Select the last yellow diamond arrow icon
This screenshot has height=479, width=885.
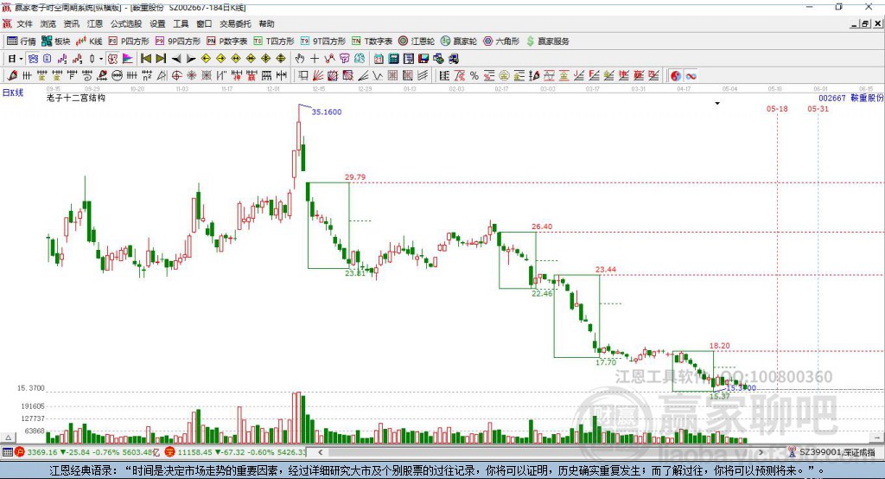(x=281, y=59)
